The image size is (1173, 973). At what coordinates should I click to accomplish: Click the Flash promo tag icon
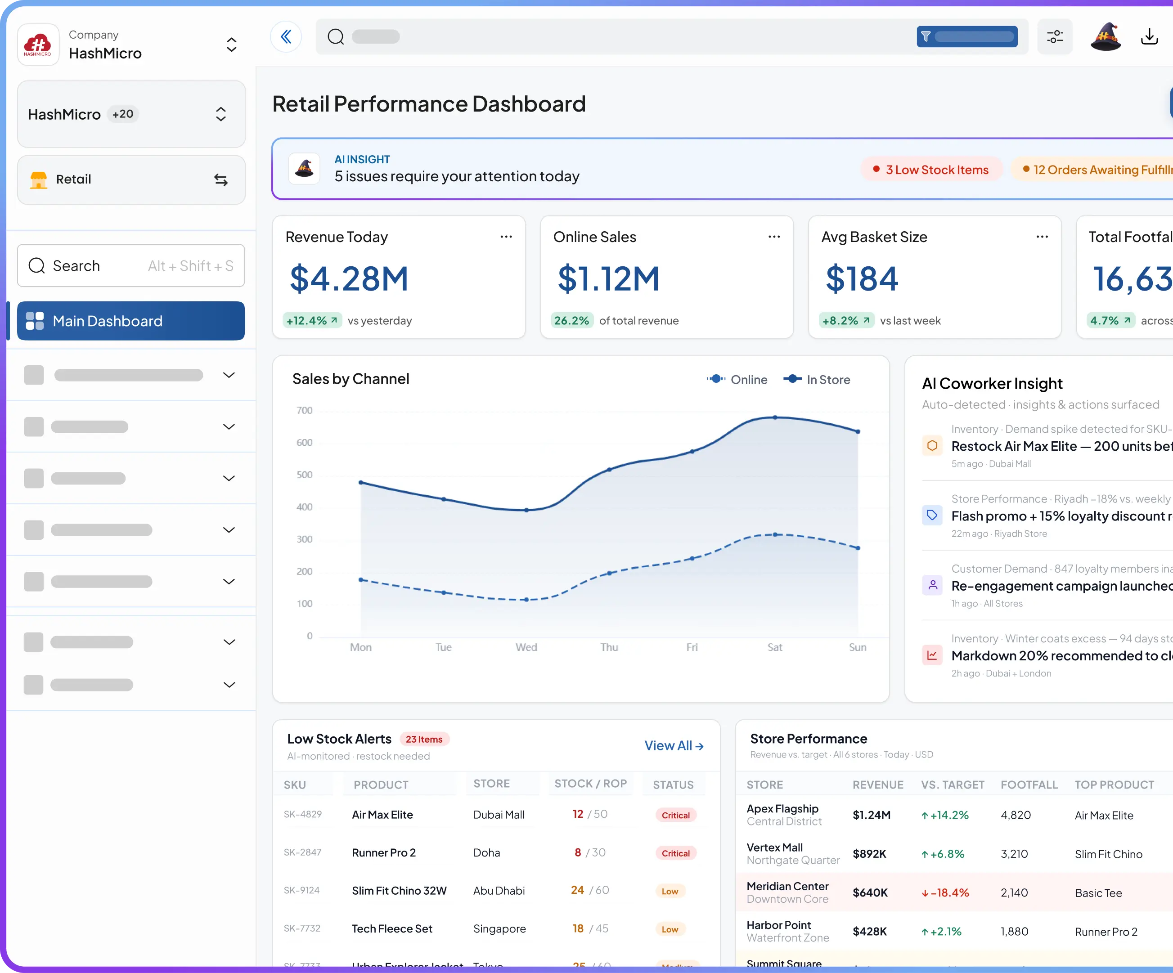click(x=932, y=515)
